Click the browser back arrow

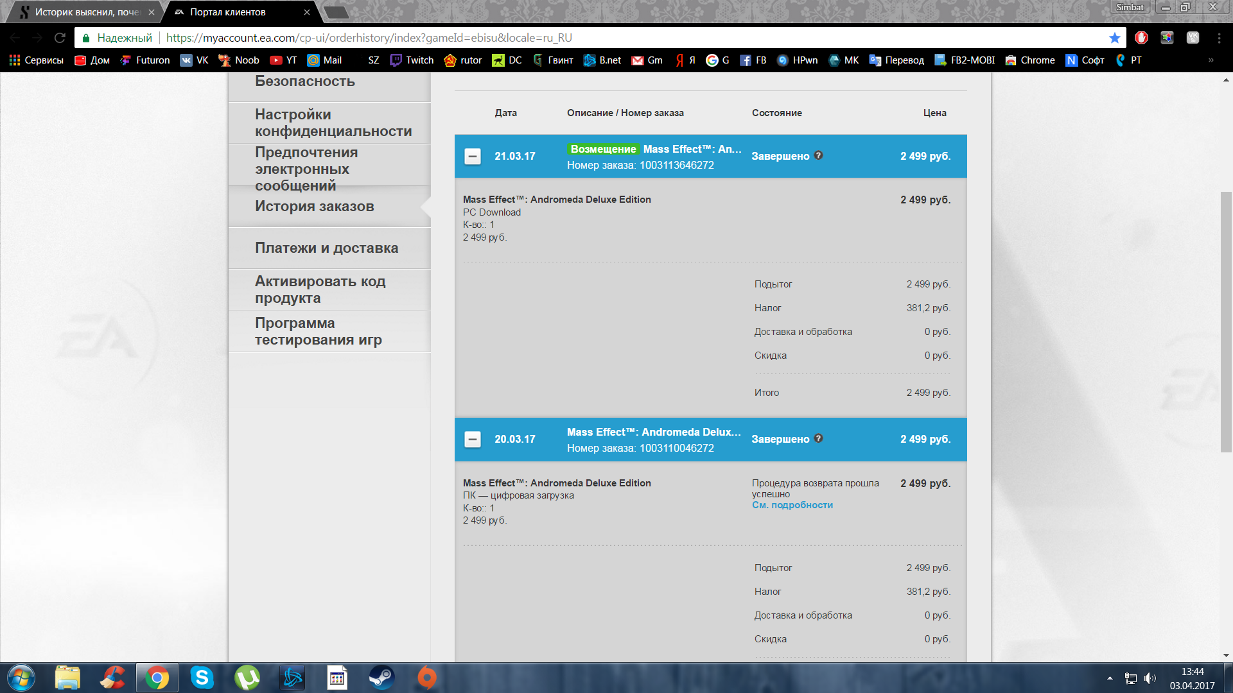coord(15,38)
